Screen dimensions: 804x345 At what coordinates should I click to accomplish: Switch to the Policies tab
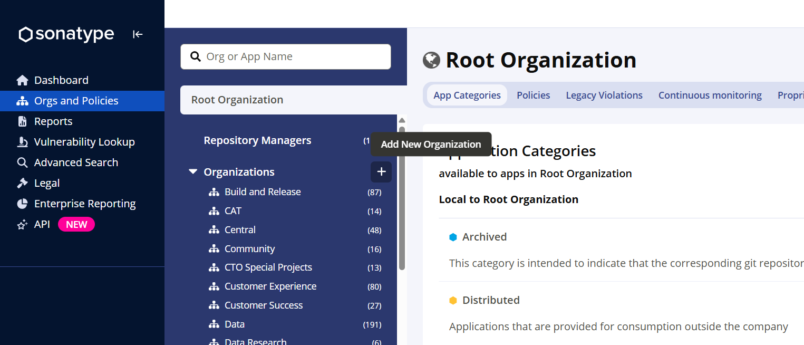pos(533,95)
